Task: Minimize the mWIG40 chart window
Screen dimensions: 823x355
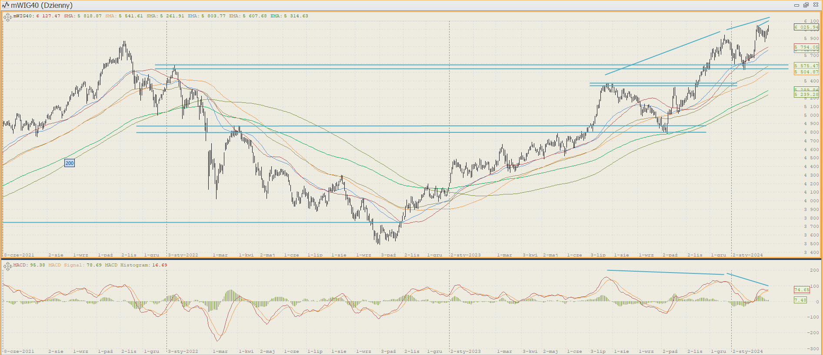Action: pos(796,5)
